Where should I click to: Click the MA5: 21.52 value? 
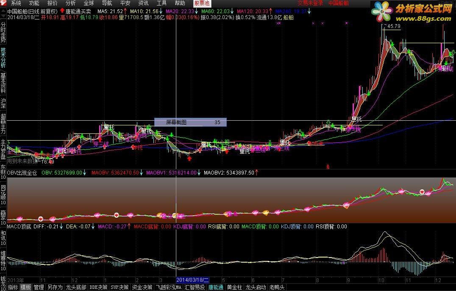(x=110, y=11)
